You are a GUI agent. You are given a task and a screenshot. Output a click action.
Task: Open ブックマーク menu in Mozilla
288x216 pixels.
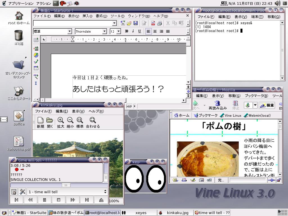256,96
